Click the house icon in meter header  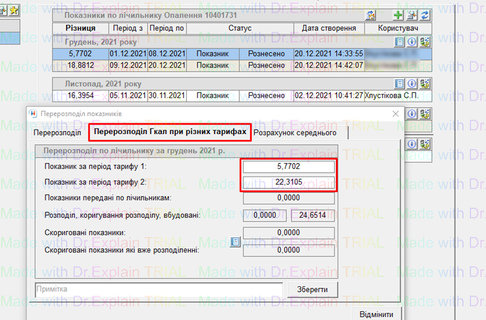371,16
